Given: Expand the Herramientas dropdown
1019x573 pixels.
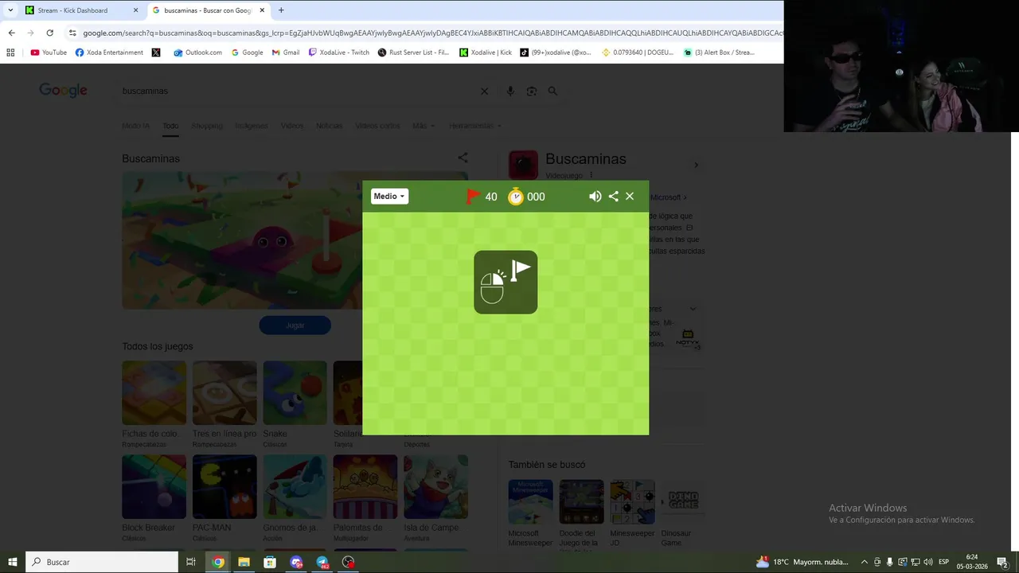Looking at the screenshot, I should (475, 126).
